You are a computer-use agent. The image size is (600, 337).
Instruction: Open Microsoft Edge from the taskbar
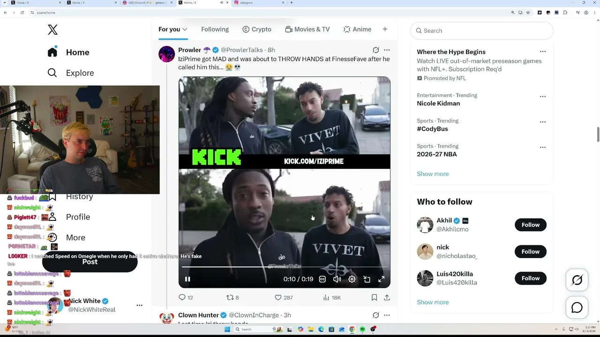[x=321, y=330]
